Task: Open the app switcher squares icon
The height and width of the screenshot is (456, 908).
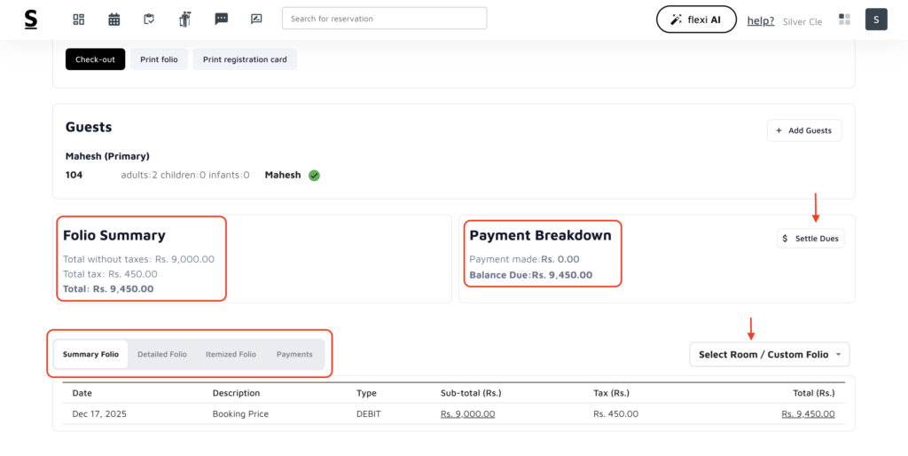Action: (844, 20)
